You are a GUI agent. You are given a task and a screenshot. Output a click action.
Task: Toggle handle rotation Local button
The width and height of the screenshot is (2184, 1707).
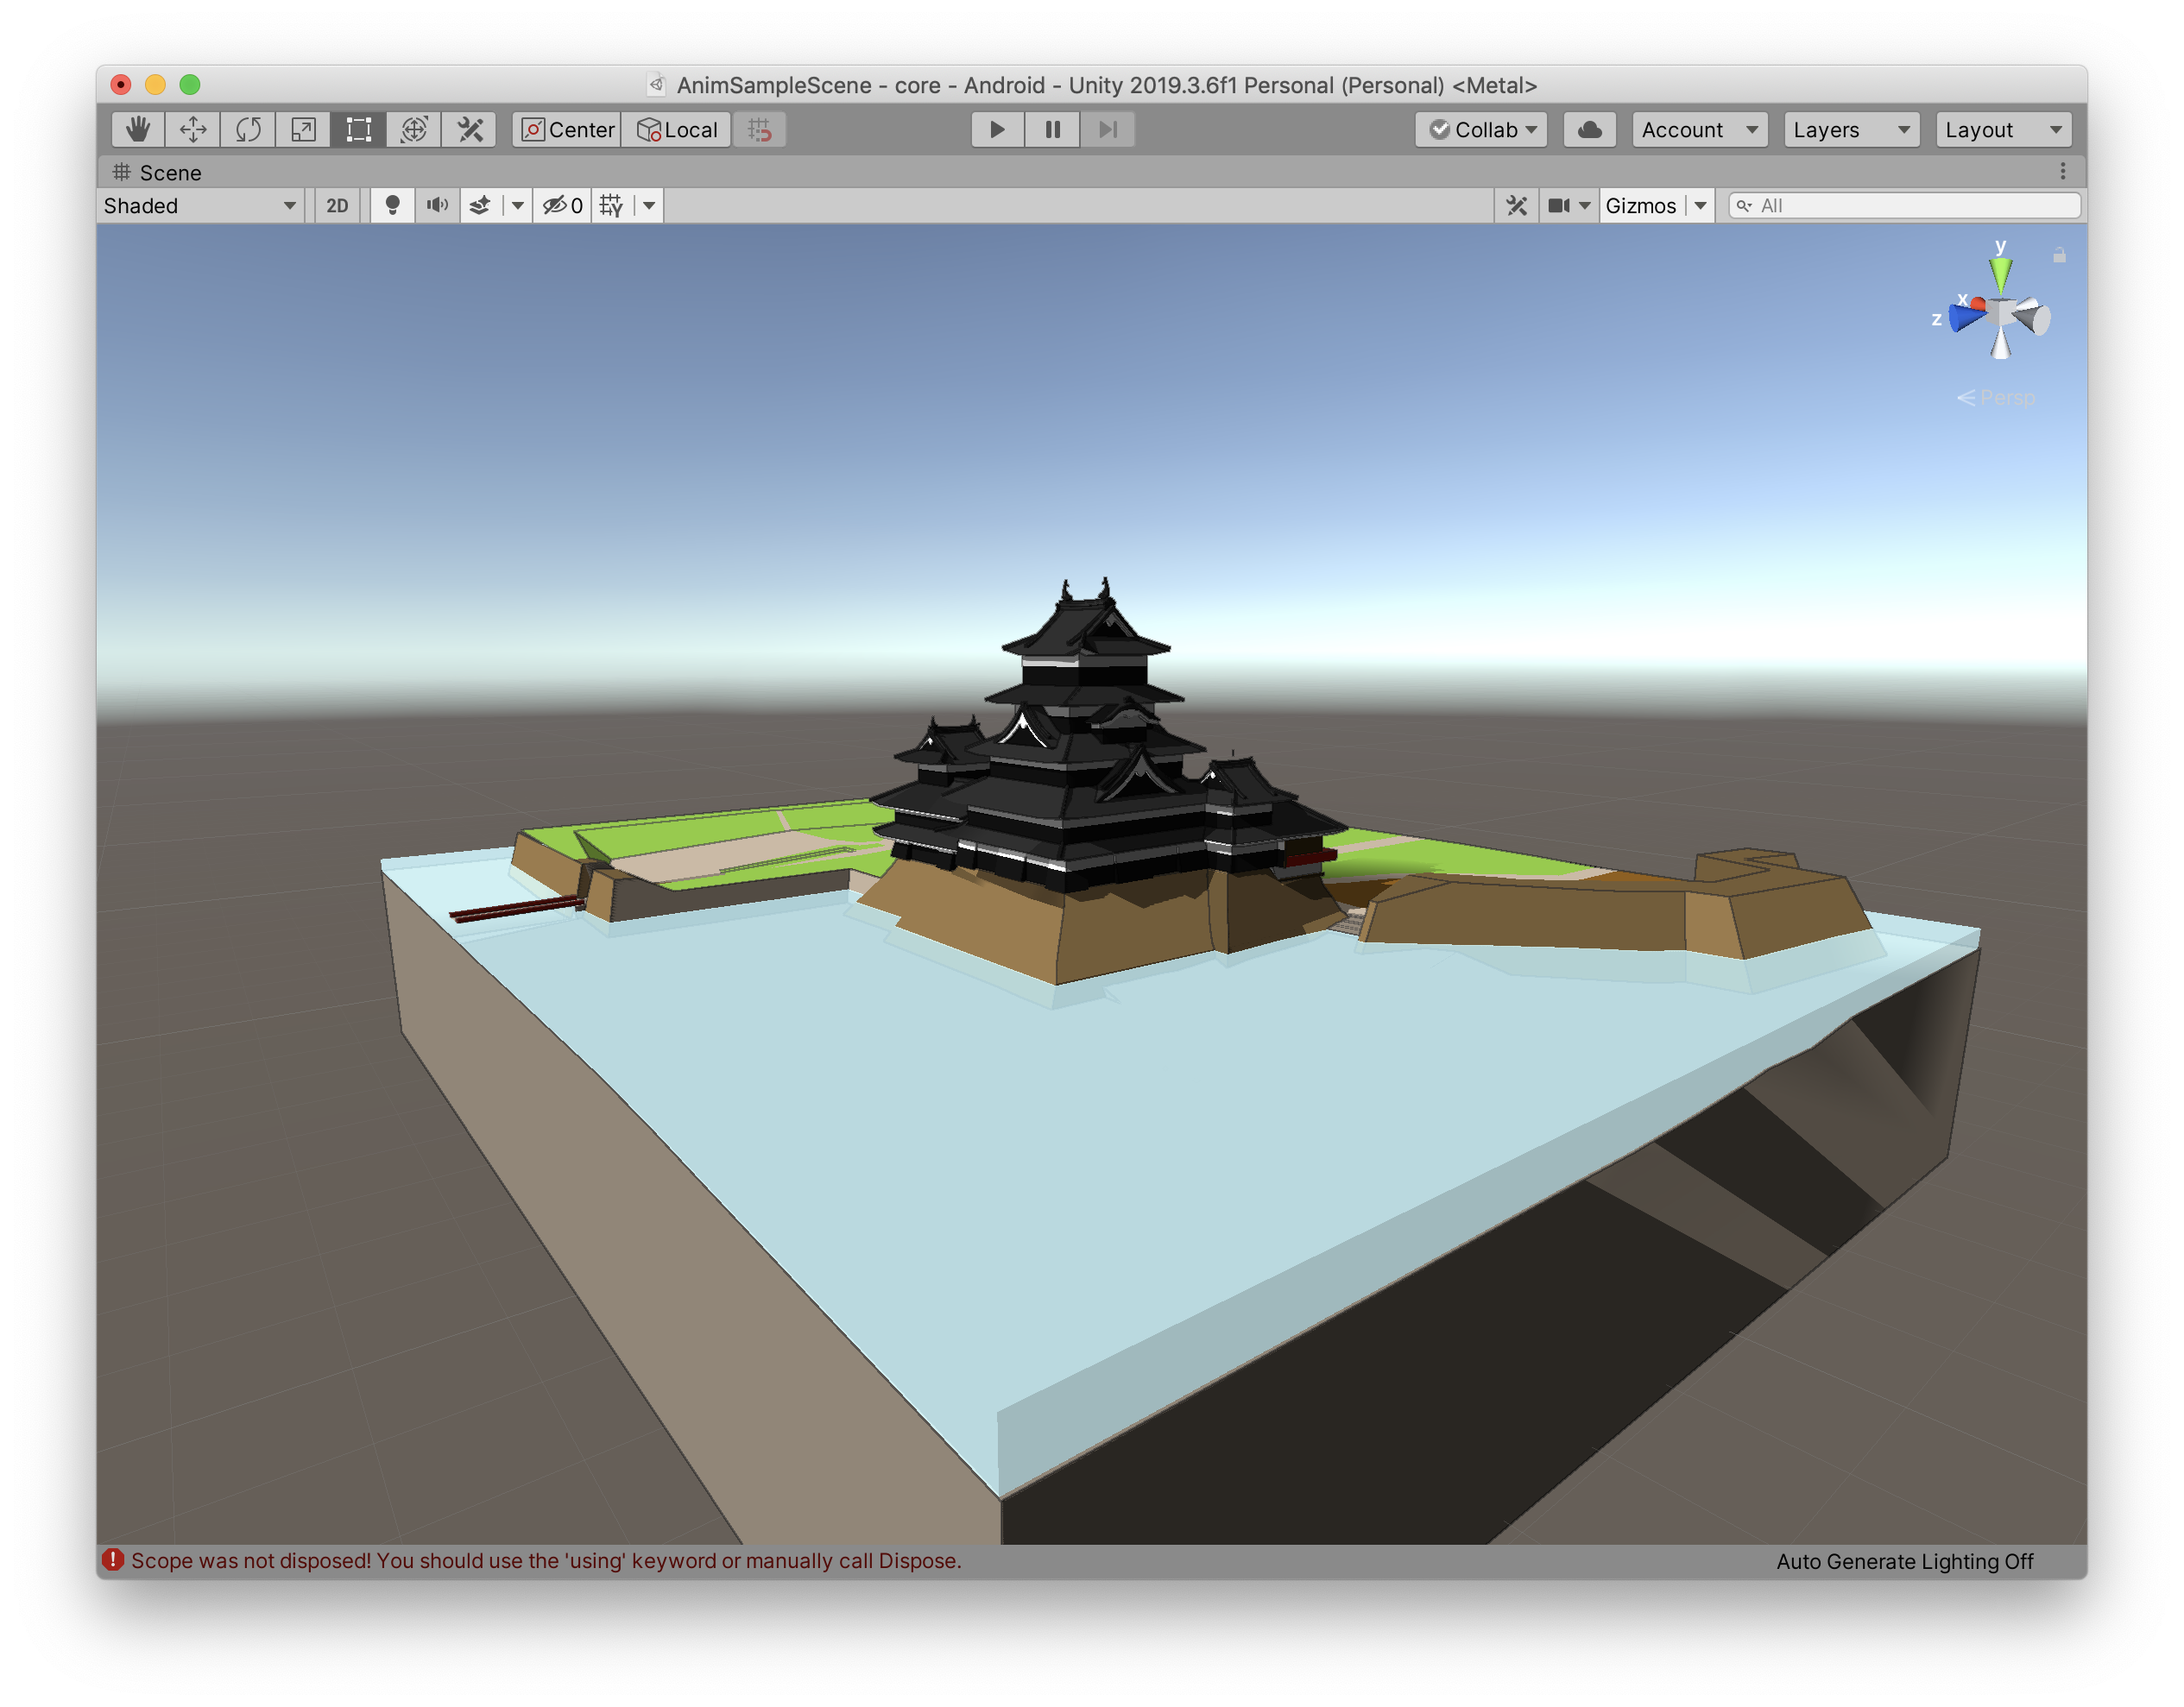click(677, 130)
